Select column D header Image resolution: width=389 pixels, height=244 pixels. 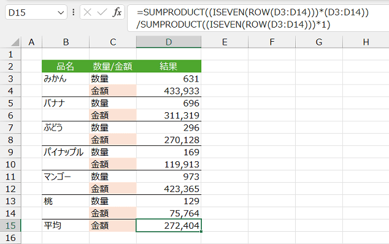click(169, 42)
